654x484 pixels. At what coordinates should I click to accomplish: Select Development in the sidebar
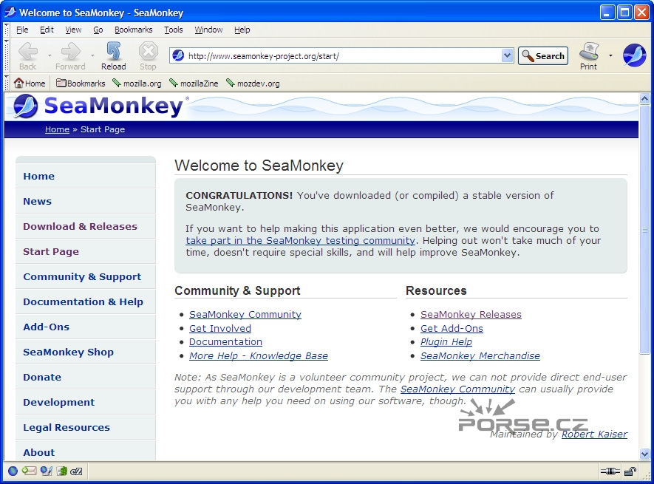pos(86,402)
